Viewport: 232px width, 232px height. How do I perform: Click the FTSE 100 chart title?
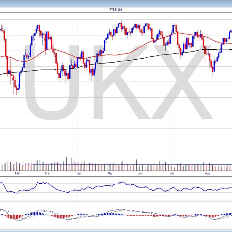click(116, 10)
